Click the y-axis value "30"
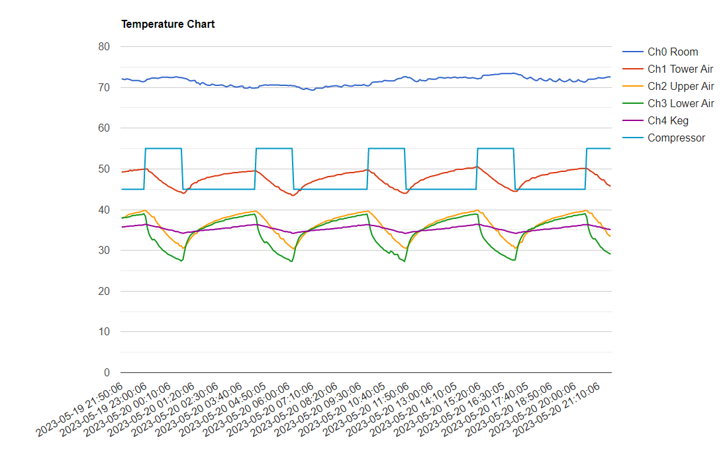The width and height of the screenshot is (727, 455). tap(104, 251)
